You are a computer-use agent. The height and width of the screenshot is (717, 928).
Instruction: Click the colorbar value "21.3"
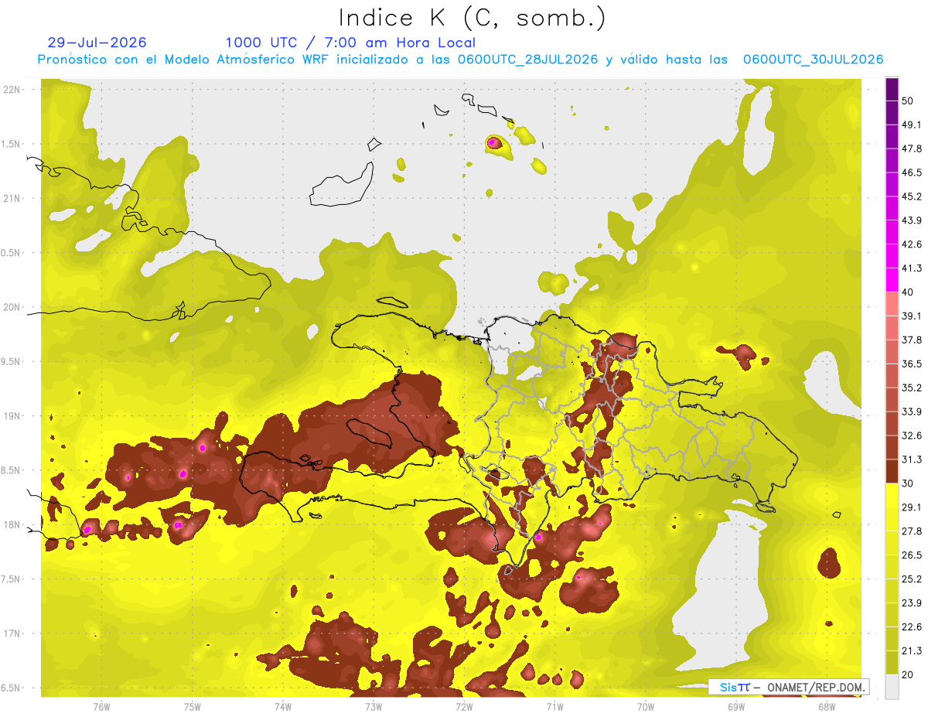[x=912, y=651]
